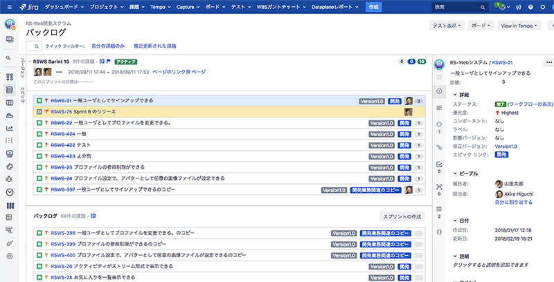
Task: Collapse the 説明 section
Action: pyautogui.click(x=455, y=256)
